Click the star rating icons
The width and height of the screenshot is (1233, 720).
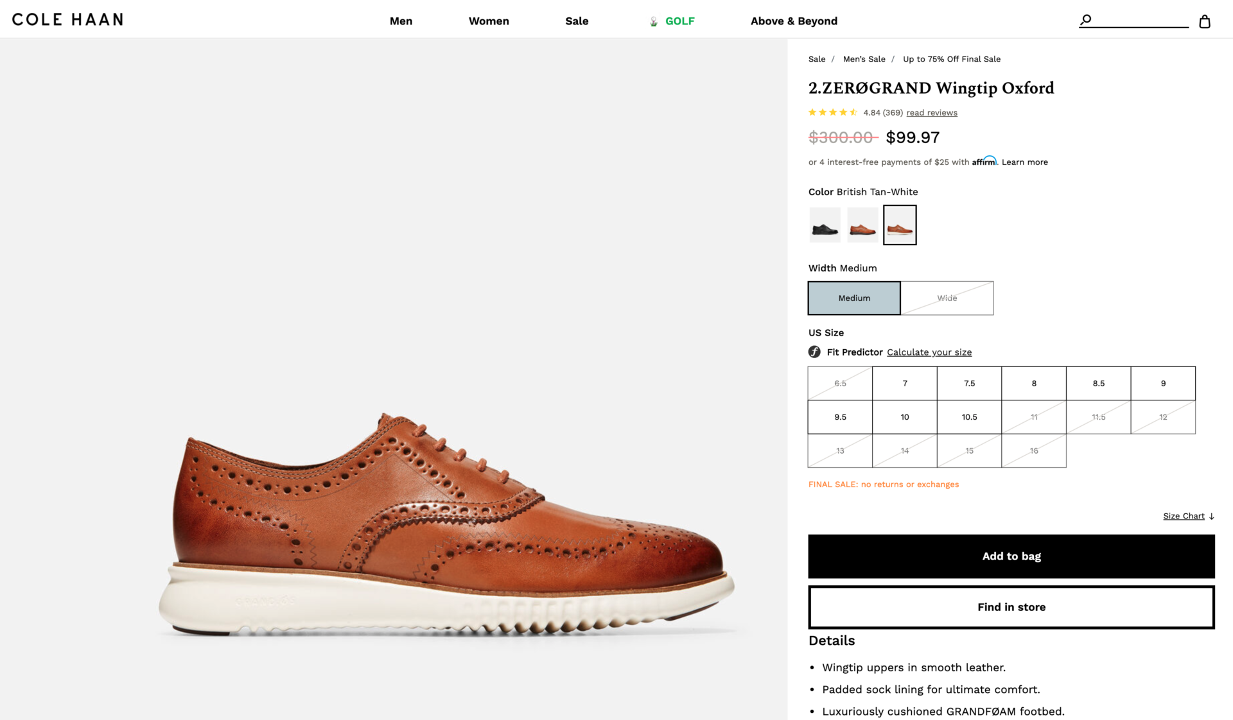pyautogui.click(x=832, y=112)
